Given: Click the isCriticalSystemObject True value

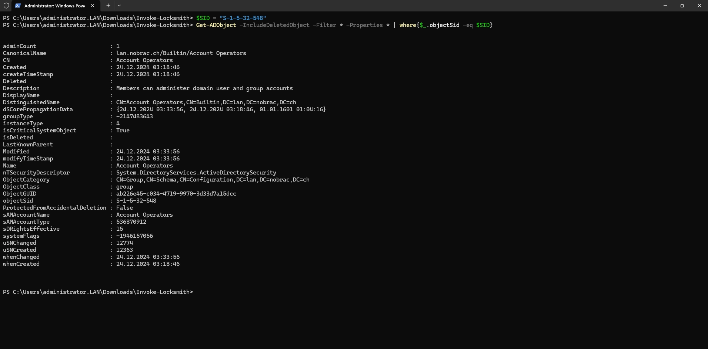Looking at the screenshot, I should (x=123, y=131).
